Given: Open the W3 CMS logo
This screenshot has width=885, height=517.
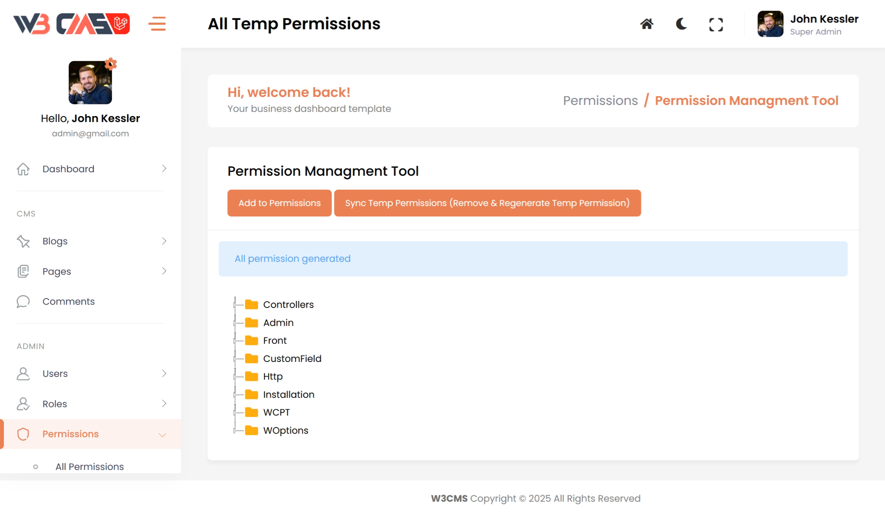Looking at the screenshot, I should click(72, 24).
